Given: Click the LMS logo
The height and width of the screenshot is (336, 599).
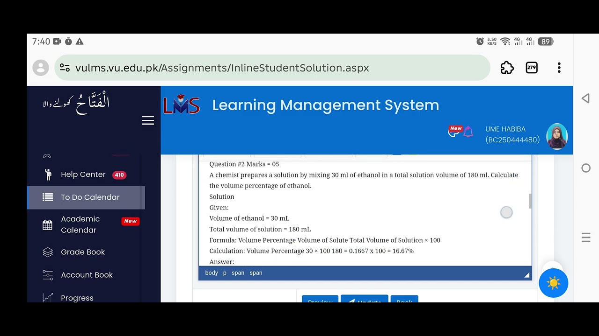Looking at the screenshot, I should click(x=182, y=105).
